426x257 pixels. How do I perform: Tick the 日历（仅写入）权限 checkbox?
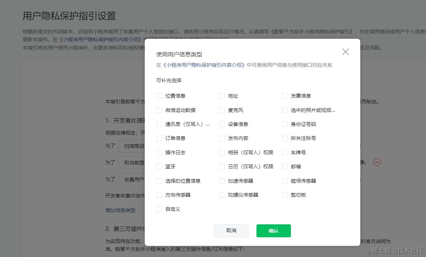[x=222, y=167]
